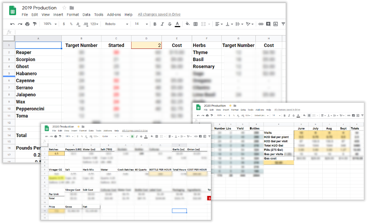The height and width of the screenshot is (223, 367).
Task: Click the filter icon in 2019 Production
Action: coord(283,24)
